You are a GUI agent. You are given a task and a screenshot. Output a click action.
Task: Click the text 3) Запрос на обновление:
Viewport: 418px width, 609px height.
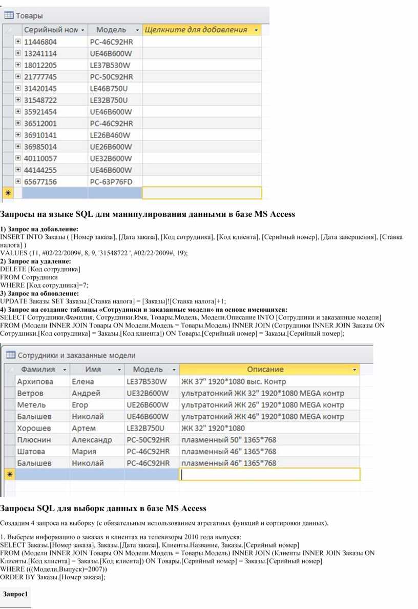point(39,293)
